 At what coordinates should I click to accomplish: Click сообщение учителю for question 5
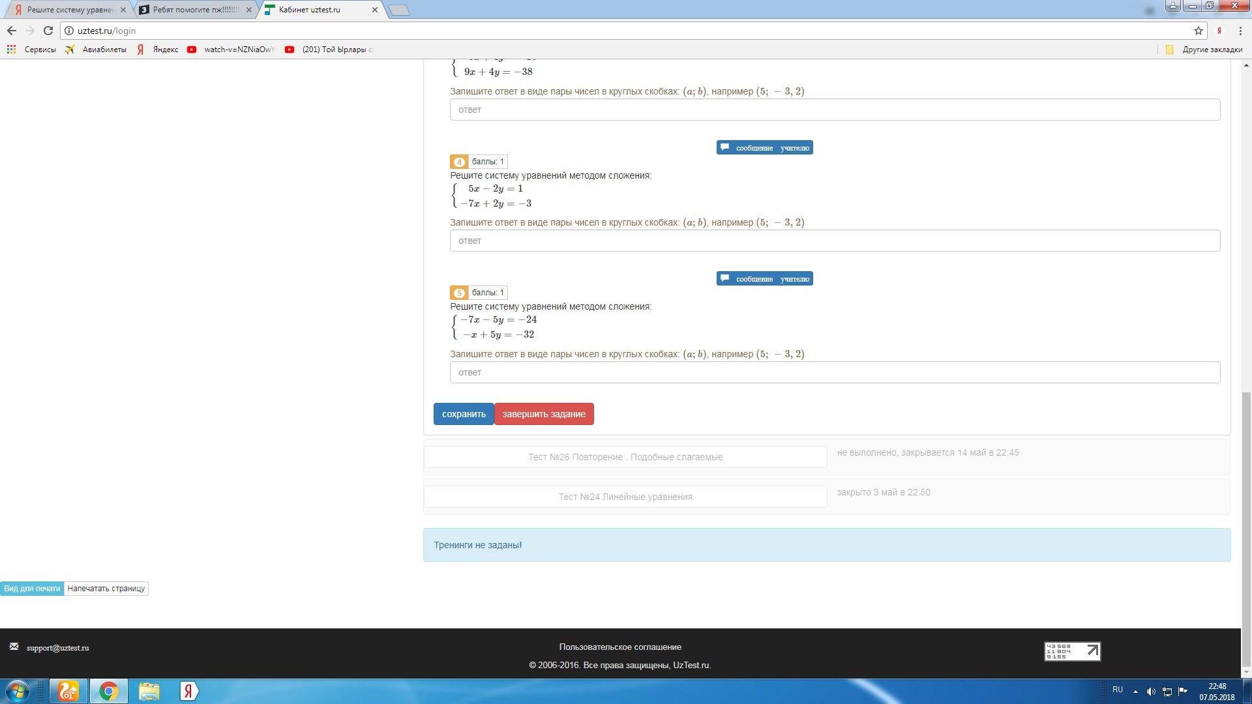tap(764, 279)
